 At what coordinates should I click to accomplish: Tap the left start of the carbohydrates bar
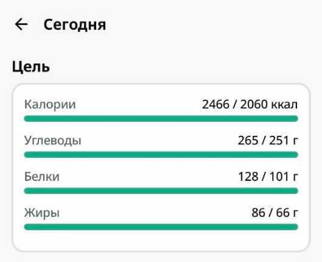tap(27, 155)
